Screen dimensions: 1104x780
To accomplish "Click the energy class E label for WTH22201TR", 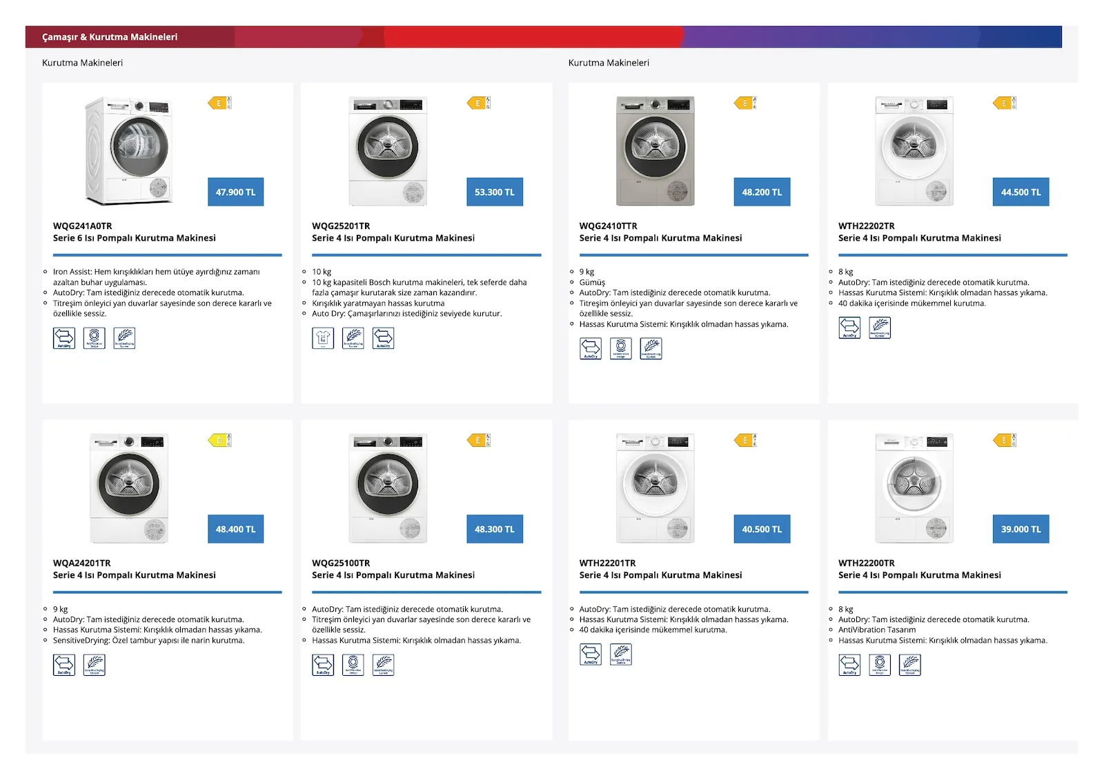I will pyautogui.click(x=745, y=440).
